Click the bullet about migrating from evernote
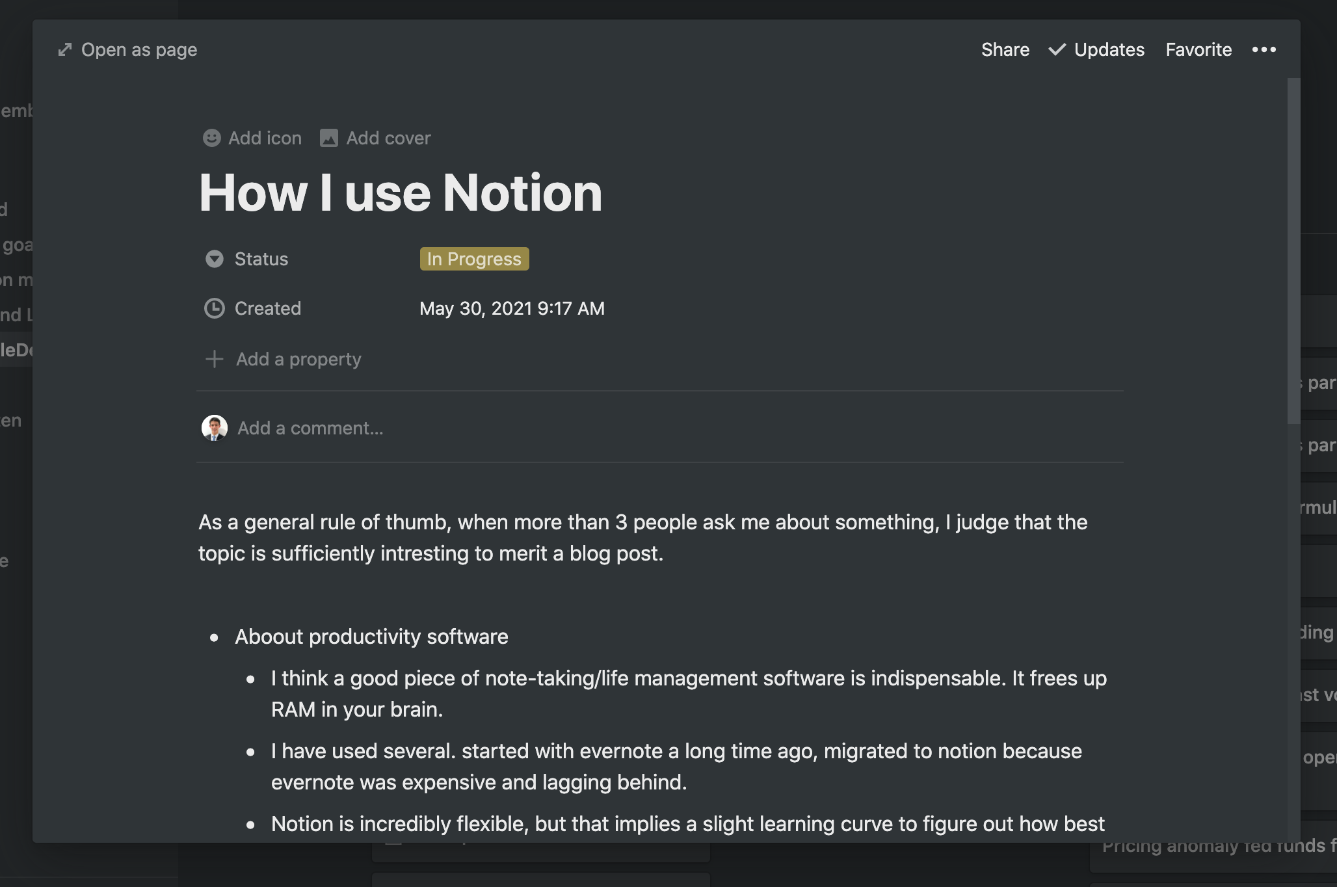Screen dimensions: 1337x887 point(676,767)
